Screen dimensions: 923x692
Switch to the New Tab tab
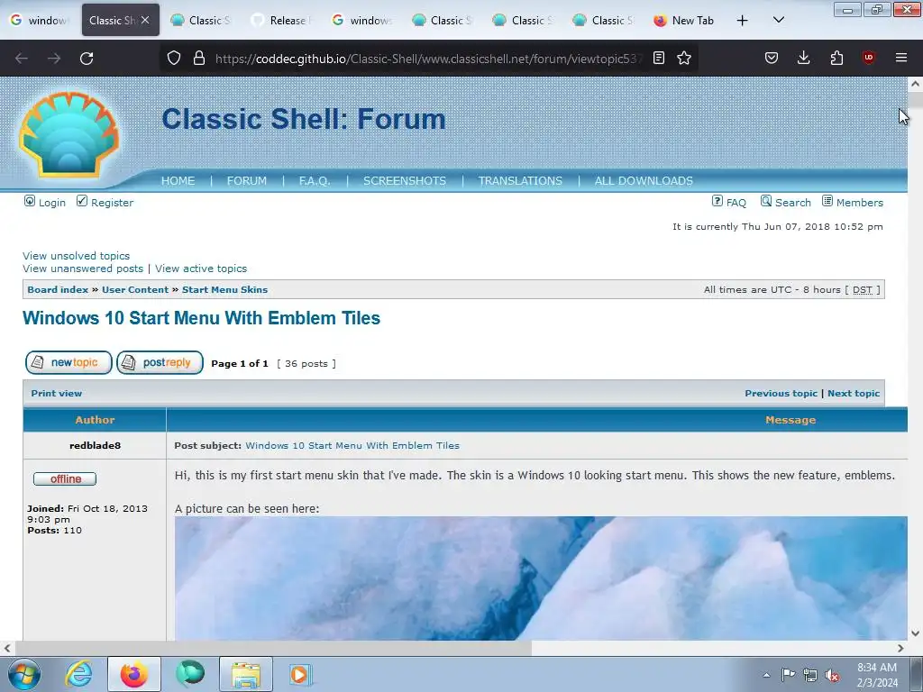[x=684, y=20]
